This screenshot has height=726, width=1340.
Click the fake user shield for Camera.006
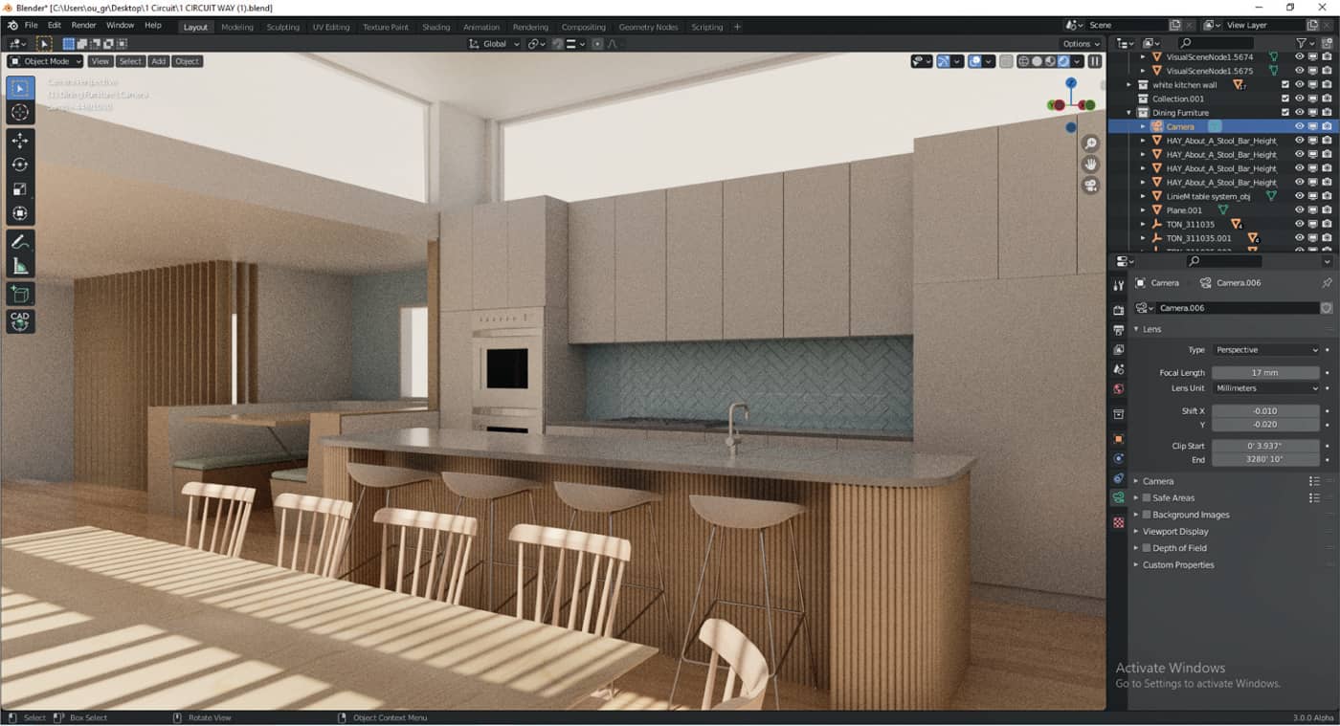pos(1327,308)
